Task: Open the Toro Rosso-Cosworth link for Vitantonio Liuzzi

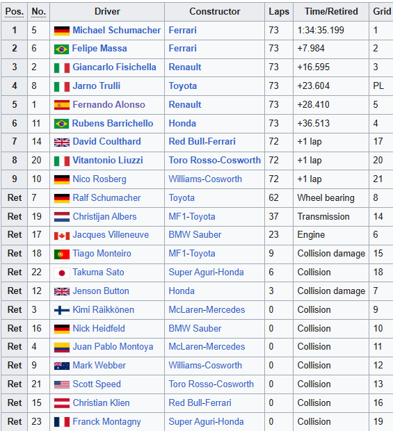Action: pos(214,161)
